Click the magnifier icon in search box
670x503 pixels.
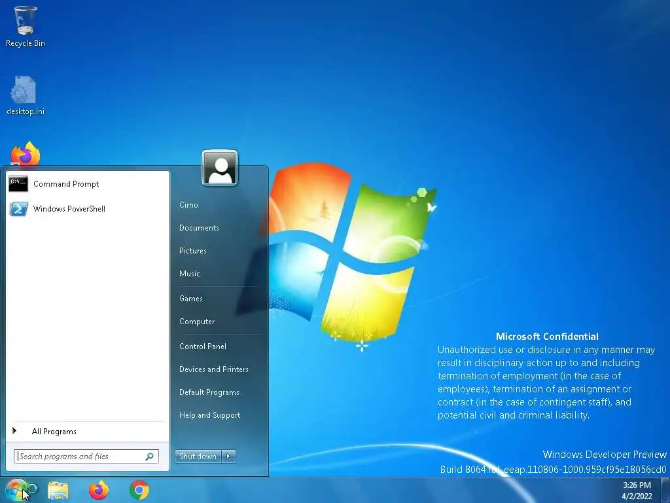[150, 456]
